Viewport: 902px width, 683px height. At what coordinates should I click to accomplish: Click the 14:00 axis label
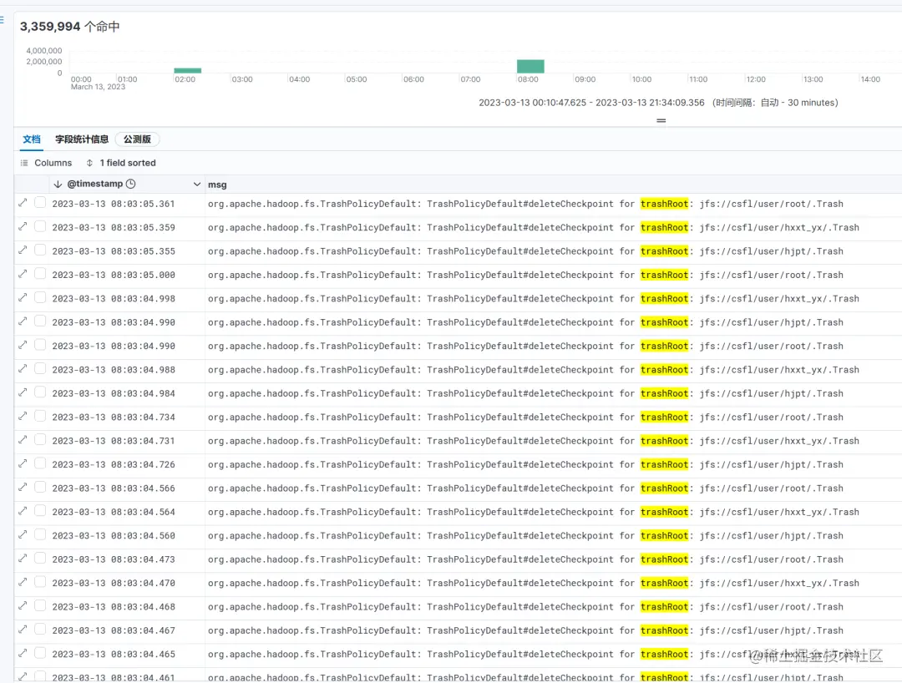pos(870,79)
